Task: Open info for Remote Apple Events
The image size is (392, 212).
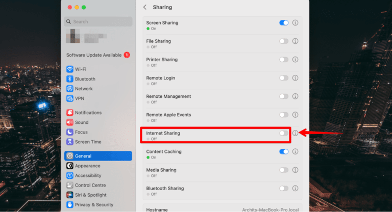Action: click(x=295, y=115)
